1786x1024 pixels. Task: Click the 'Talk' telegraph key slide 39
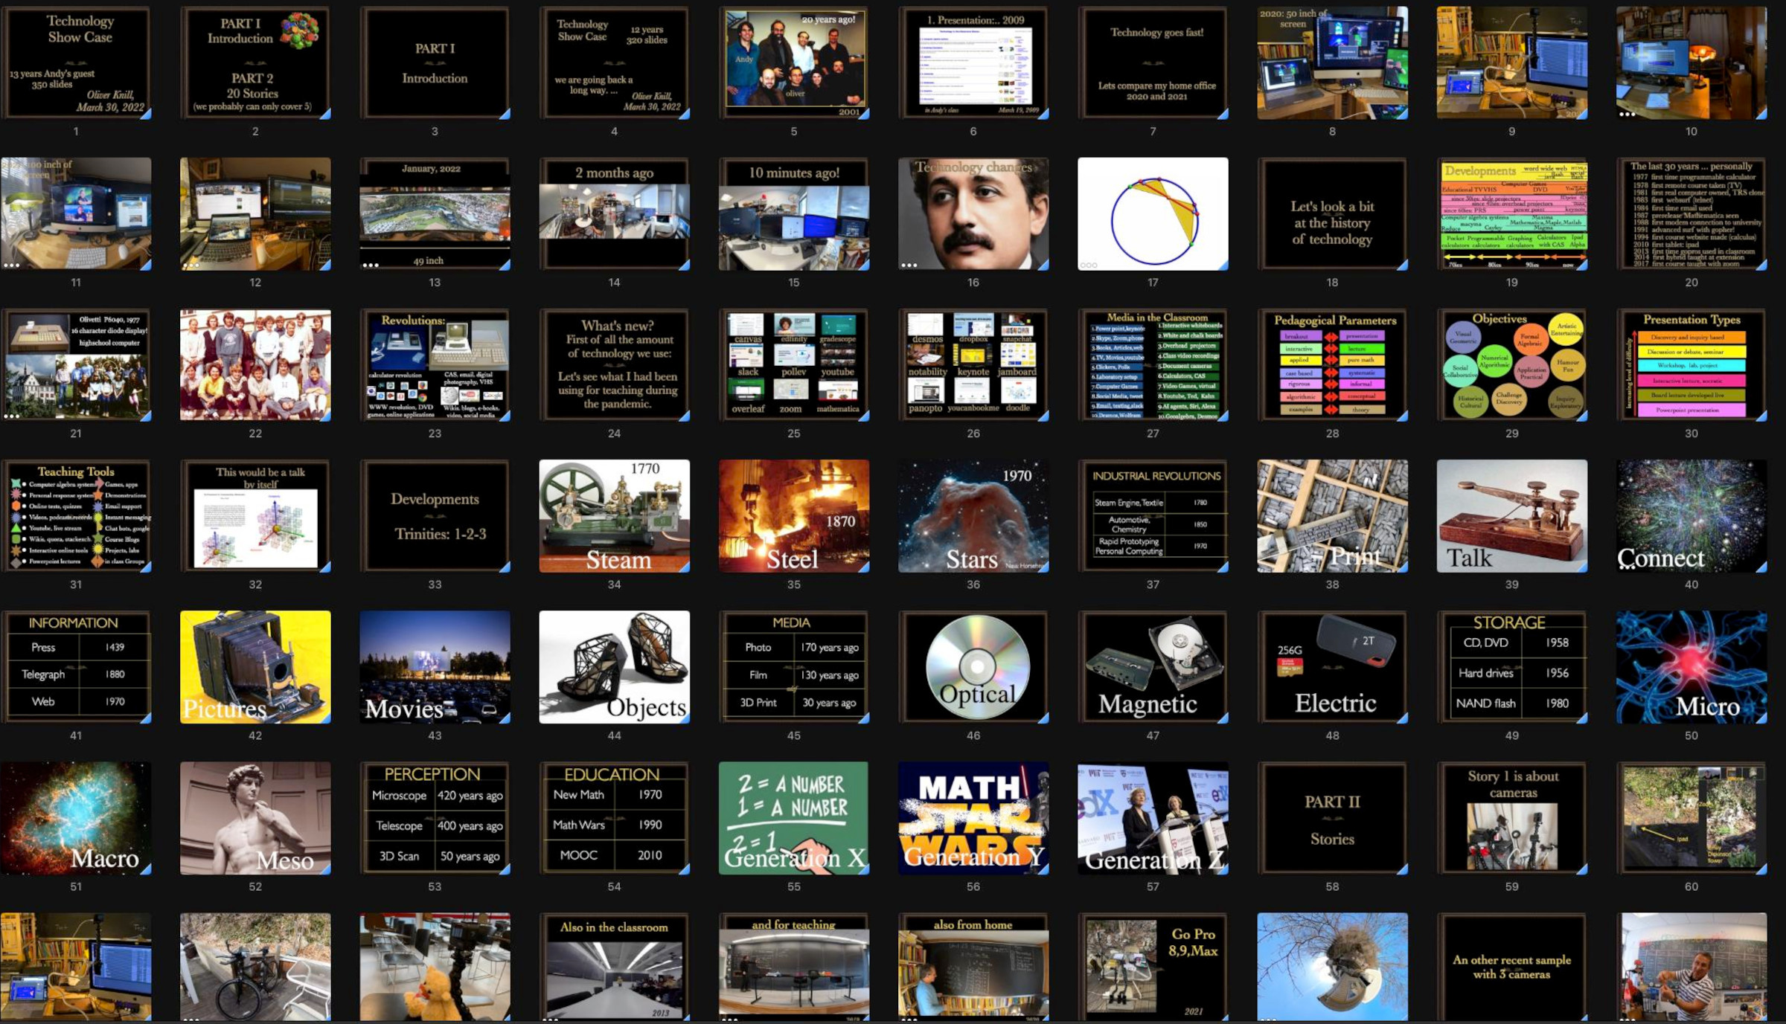point(1511,516)
